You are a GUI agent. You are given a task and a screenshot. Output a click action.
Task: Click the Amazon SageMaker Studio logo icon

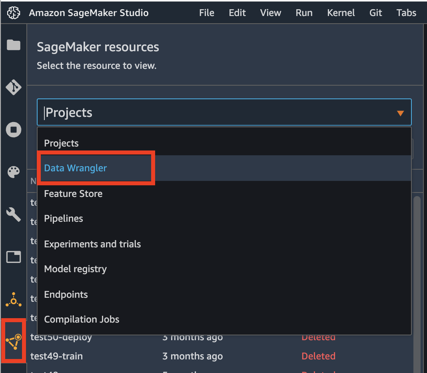click(14, 12)
